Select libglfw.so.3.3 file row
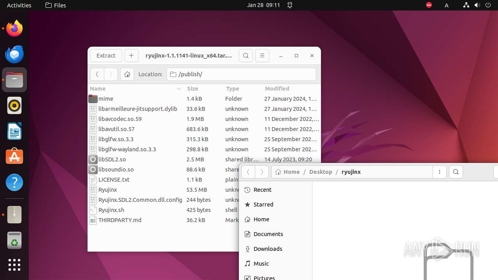Image resolution: width=498 pixels, height=280 pixels. click(204, 139)
